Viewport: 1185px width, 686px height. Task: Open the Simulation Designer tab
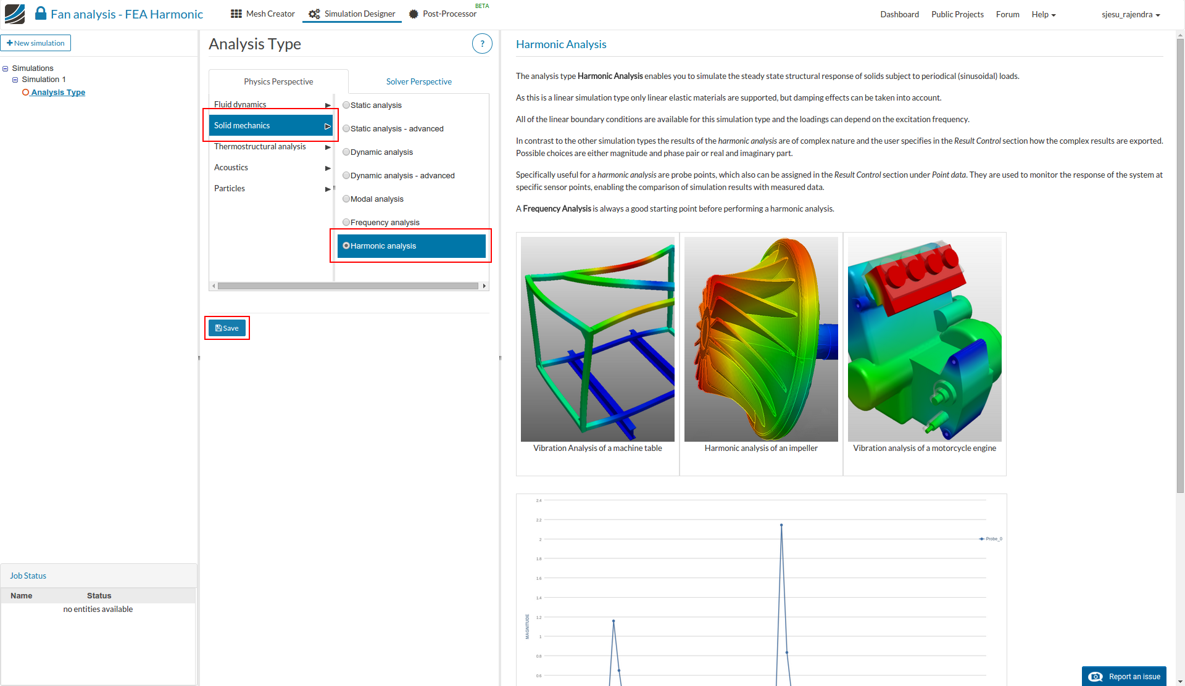pos(352,14)
